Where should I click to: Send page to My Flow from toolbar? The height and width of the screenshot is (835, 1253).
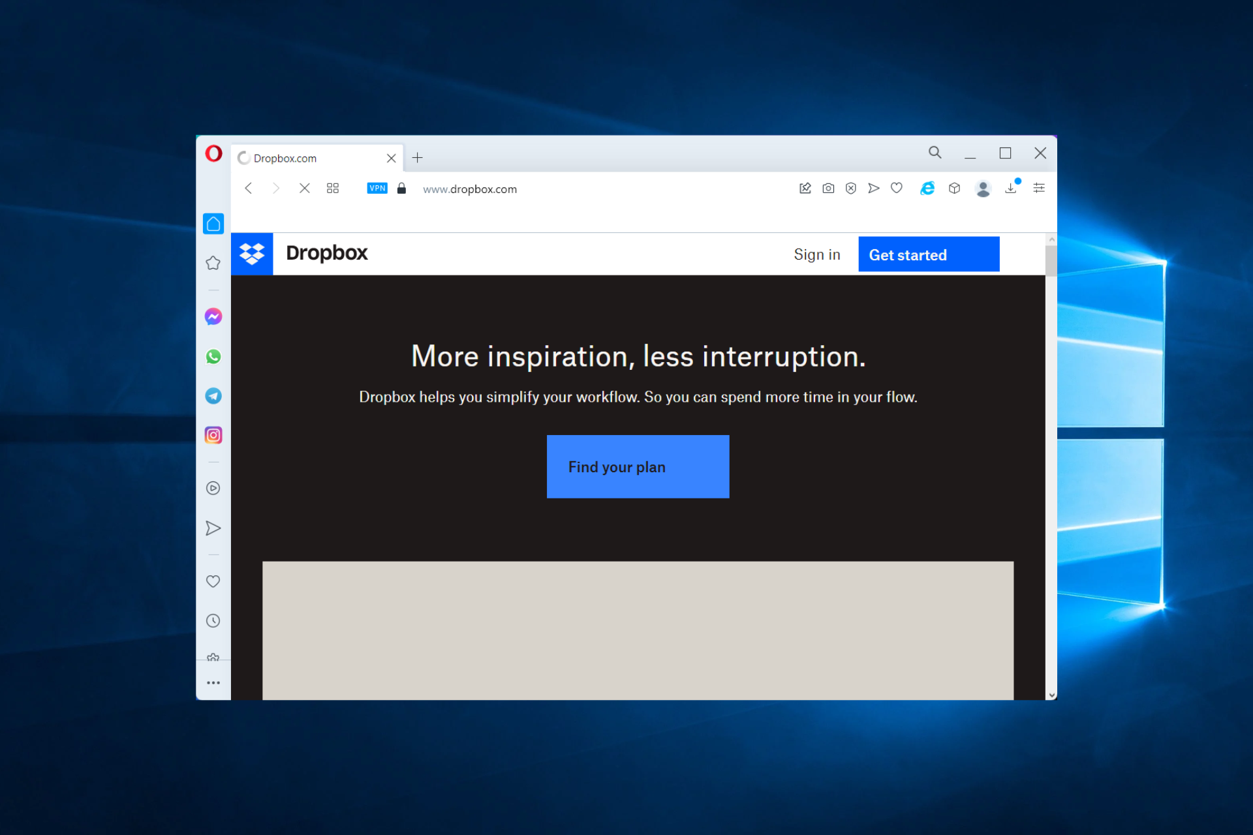tap(874, 189)
